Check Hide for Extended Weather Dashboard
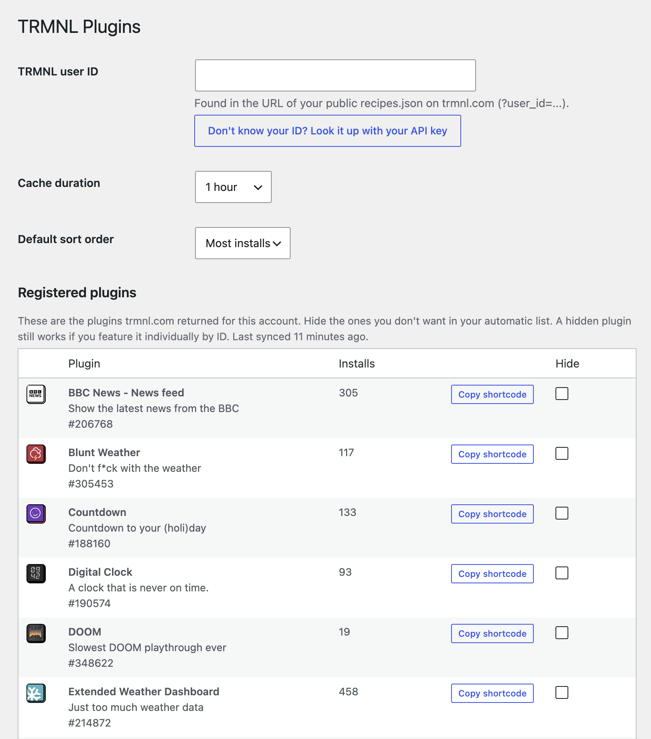Screen dimensions: 651x739 pyautogui.click(x=562, y=692)
